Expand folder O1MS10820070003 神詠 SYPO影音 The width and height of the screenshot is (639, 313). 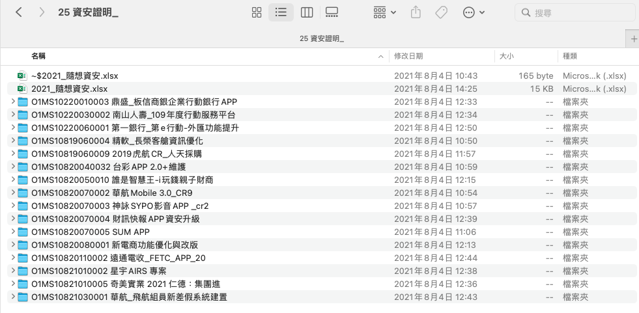pyautogui.click(x=12, y=206)
